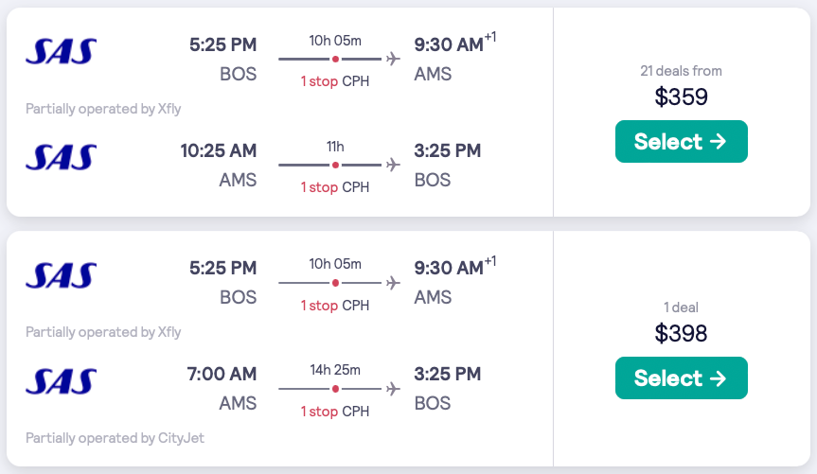Click the airplane icon on the 11h return flight
Image resolution: width=817 pixels, height=474 pixels.
point(393,165)
